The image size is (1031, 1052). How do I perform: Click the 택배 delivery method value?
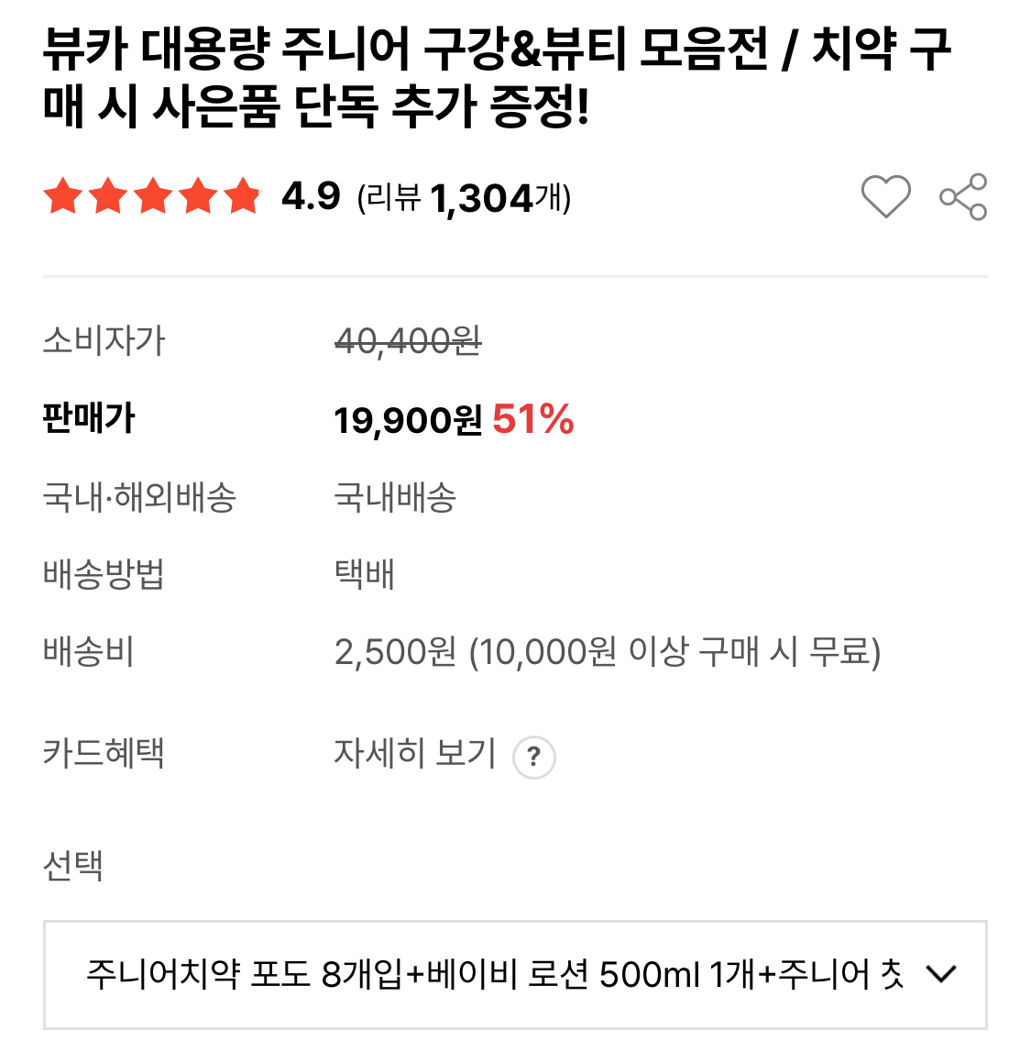[364, 575]
